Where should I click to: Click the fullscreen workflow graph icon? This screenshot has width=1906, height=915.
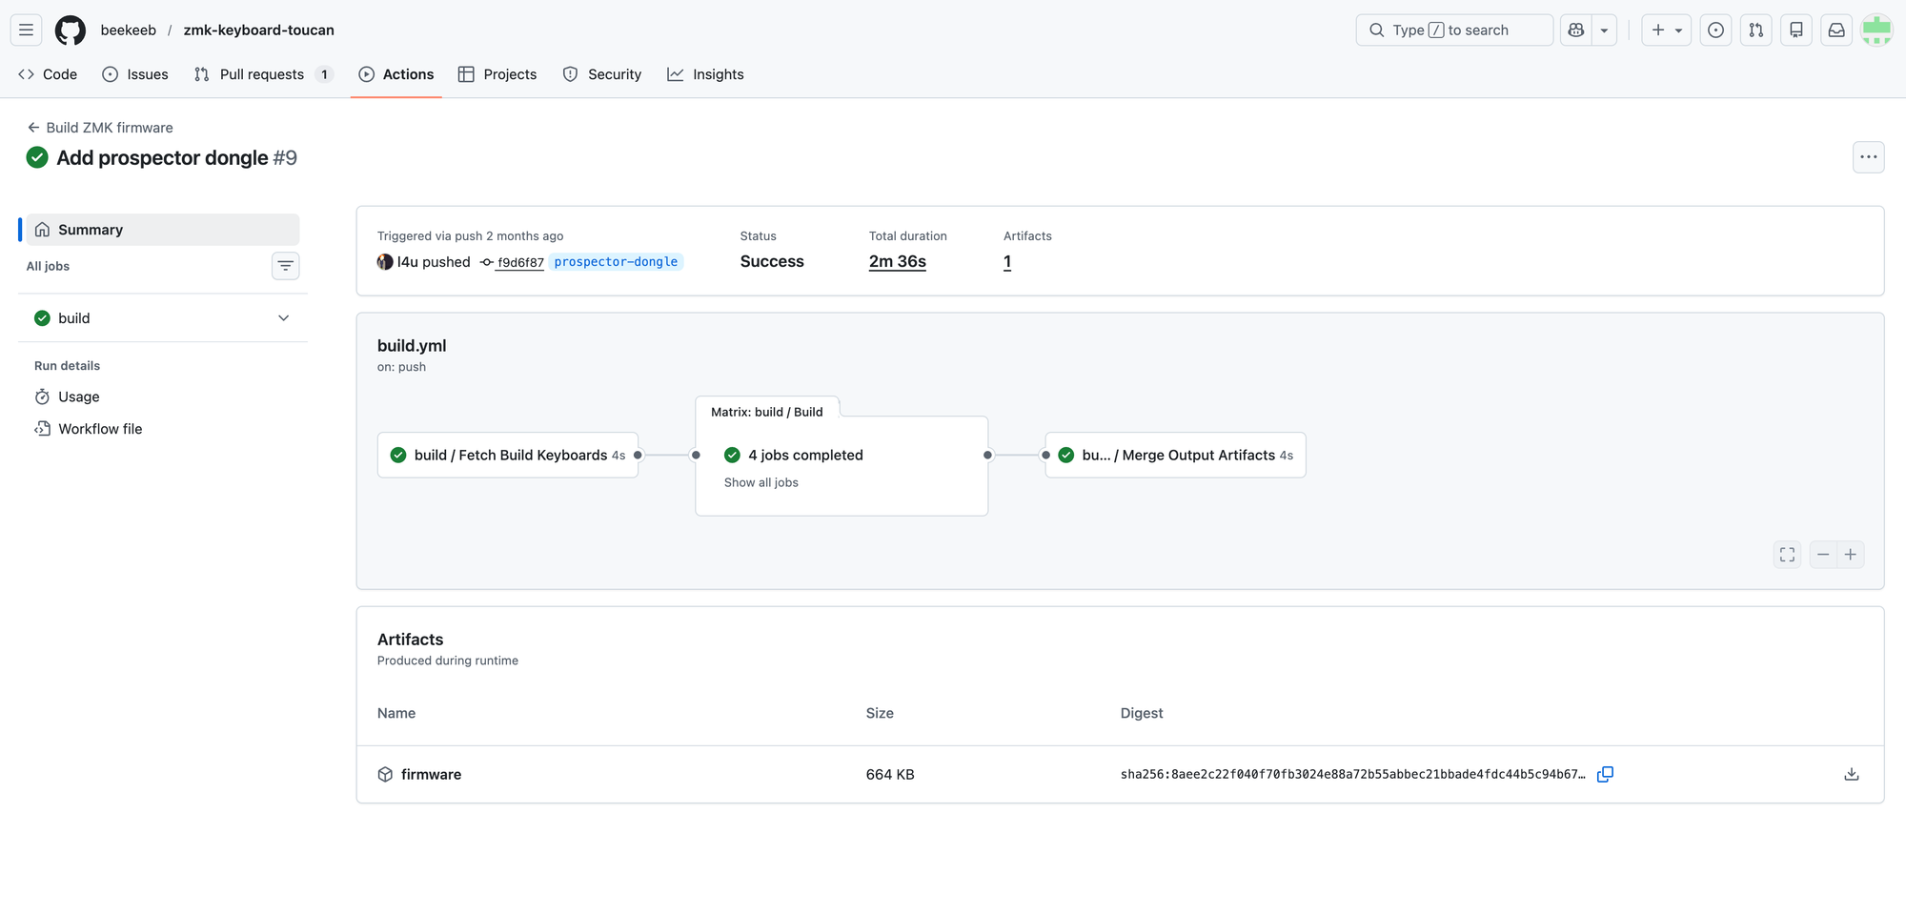tap(1787, 555)
